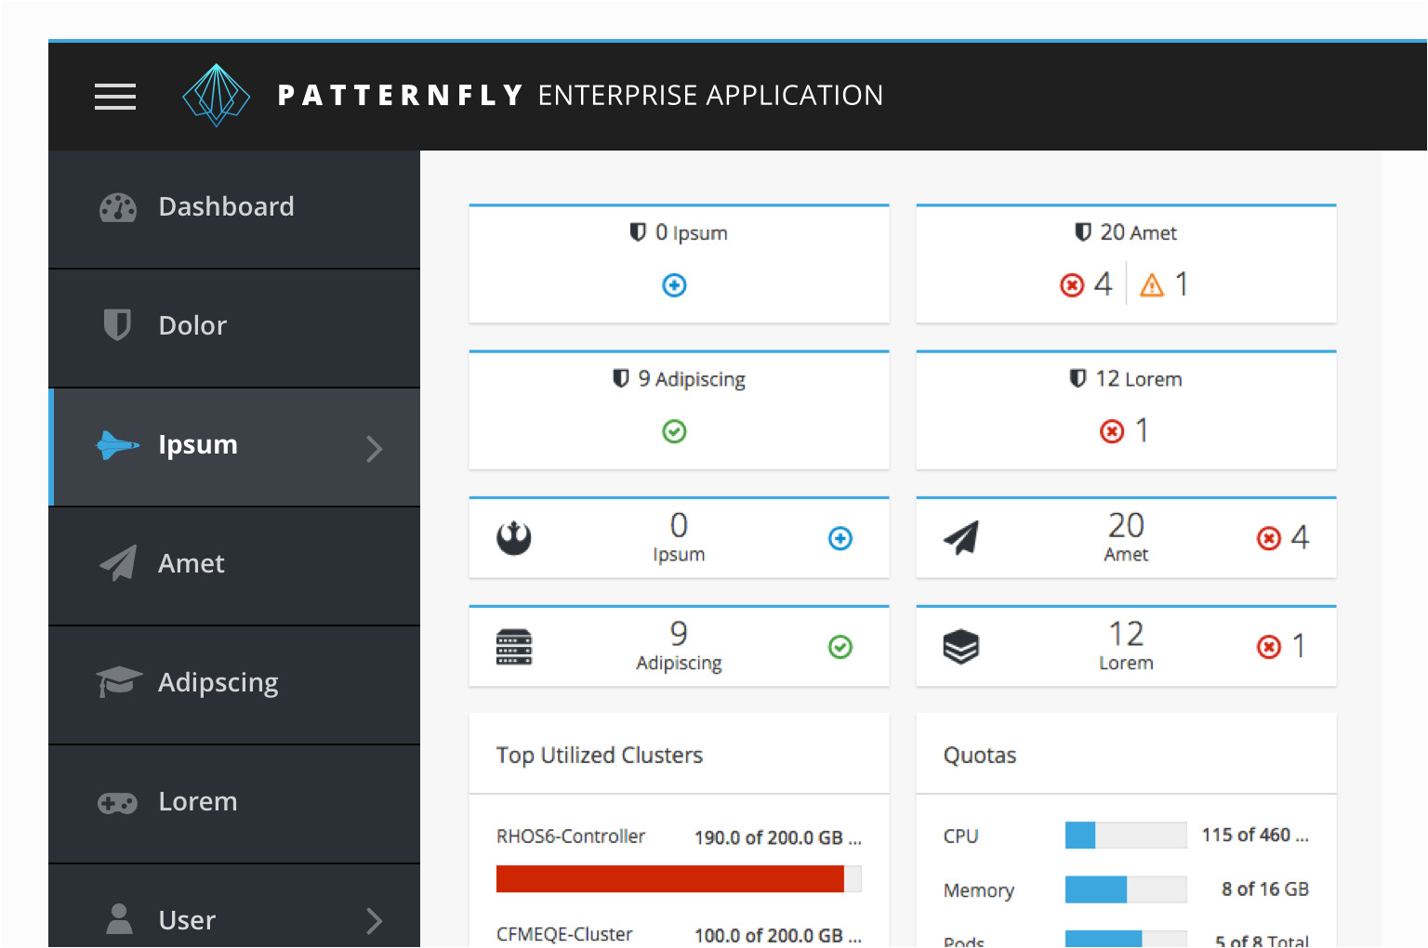Image resolution: width=1428 pixels, height=948 pixels.
Task: Select the Dolor sidebar item
Action: pos(234,328)
